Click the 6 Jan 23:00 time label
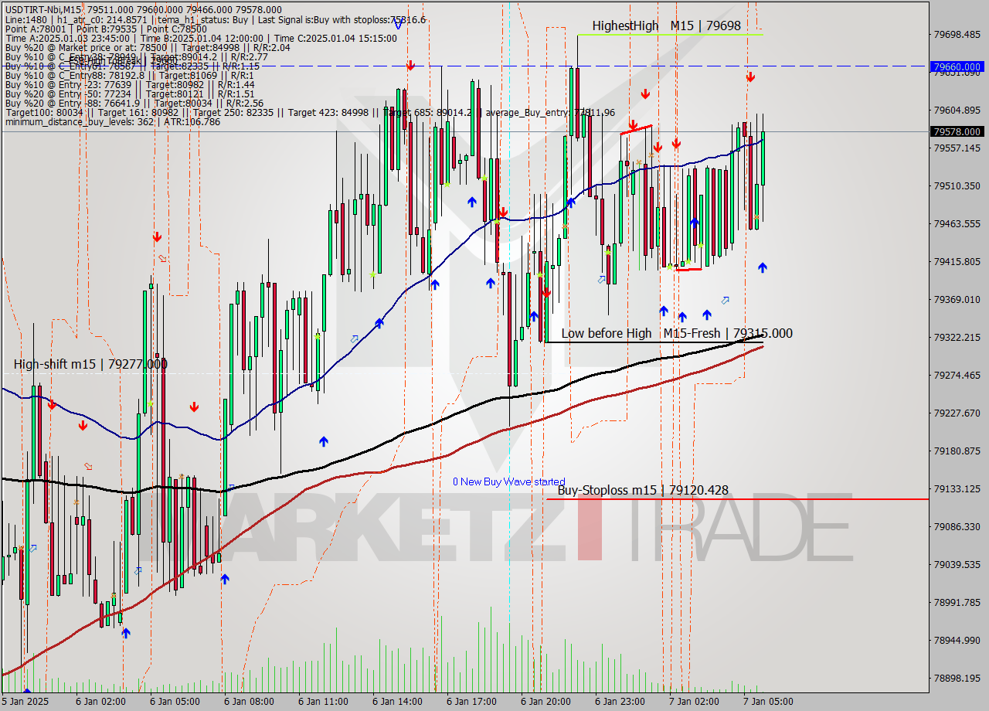 [x=620, y=702]
